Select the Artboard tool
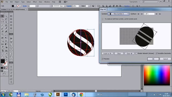This screenshot has height=97, width=172. tap(2, 54)
